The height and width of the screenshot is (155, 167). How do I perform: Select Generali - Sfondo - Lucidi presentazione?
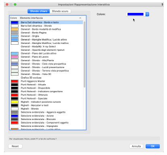46,67
